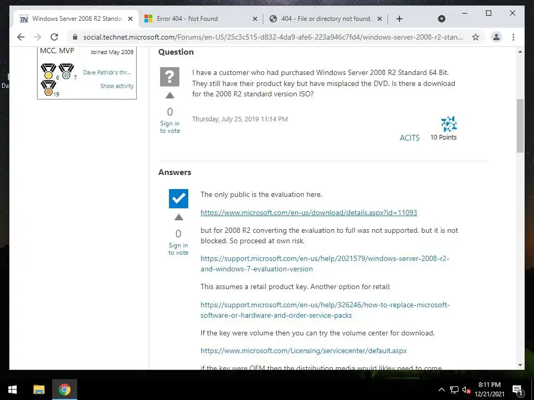Open the ACITS user profile link
This screenshot has height=400, width=534.
pyautogui.click(x=409, y=137)
